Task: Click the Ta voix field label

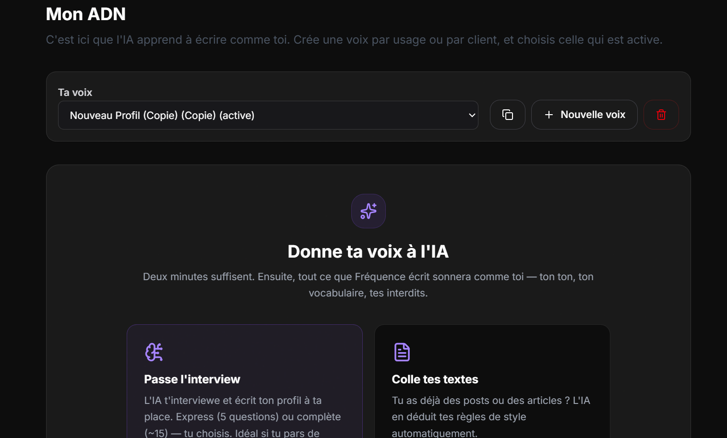Action: click(75, 92)
